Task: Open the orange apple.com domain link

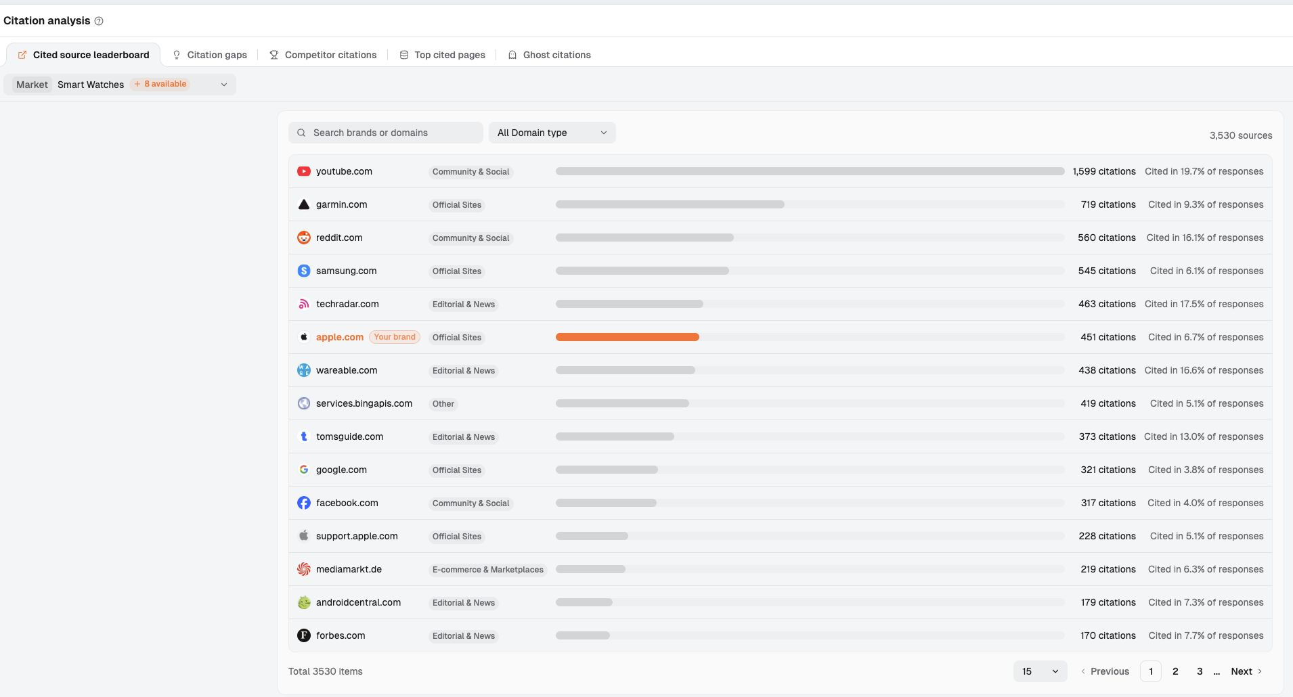Action: point(340,338)
